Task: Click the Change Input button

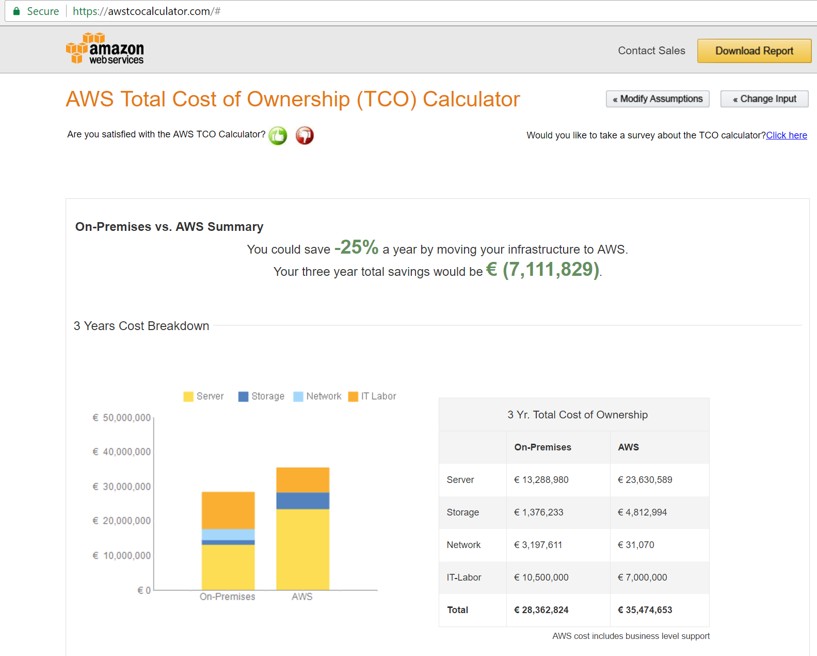Action: click(764, 99)
